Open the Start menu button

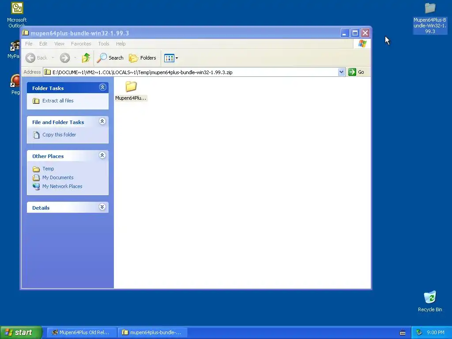(21, 332)
